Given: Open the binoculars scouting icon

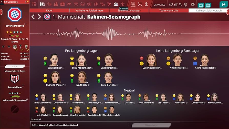Looking at the screenshot, I should point(69,4).
